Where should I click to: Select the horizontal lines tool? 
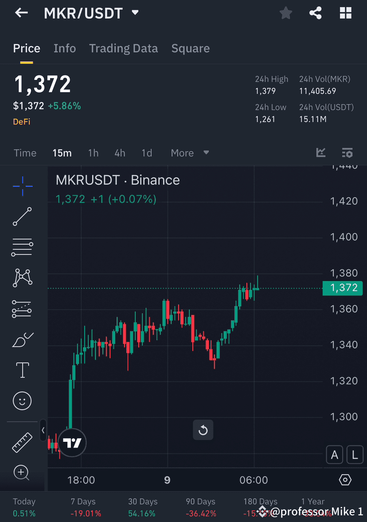(22, 247)
